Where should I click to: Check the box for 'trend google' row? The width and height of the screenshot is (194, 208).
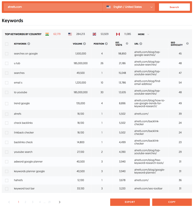coord(7,103)
